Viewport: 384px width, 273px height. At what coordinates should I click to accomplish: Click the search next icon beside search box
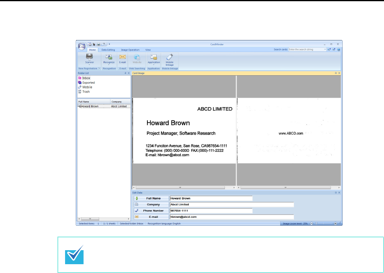[x=334, y=50]
